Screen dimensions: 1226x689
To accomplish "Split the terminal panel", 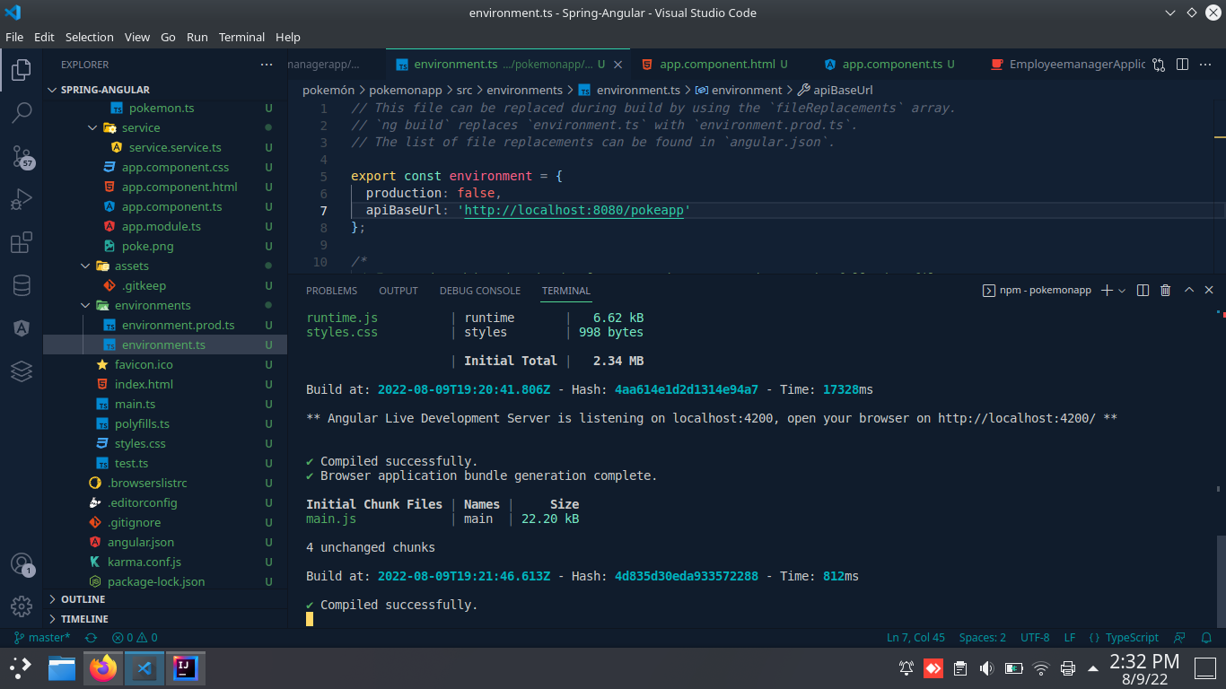I will [1141, 290].
